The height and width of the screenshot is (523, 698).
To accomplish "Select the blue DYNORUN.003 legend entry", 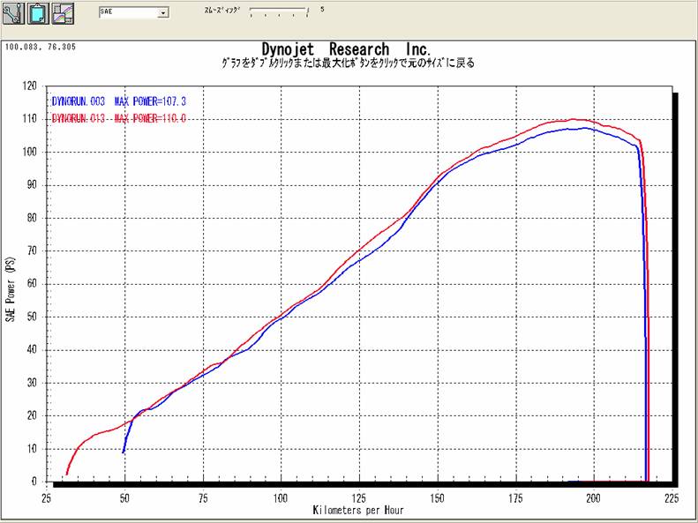I will 118,102.
